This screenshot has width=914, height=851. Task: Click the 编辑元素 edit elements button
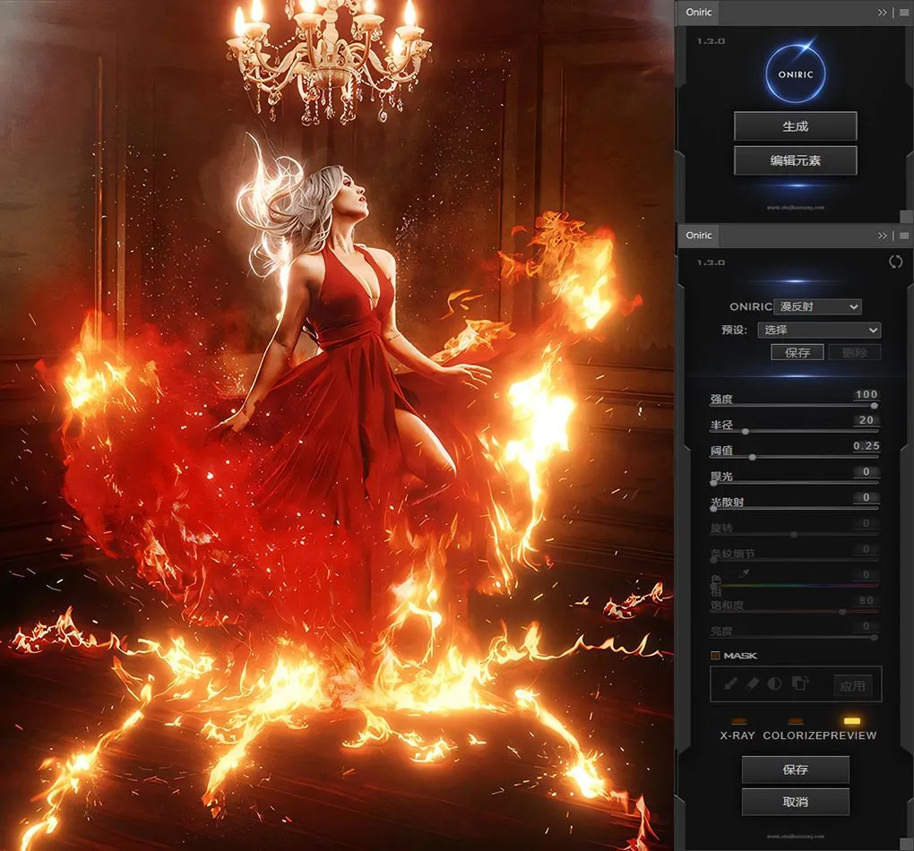[x=795, y=161]
